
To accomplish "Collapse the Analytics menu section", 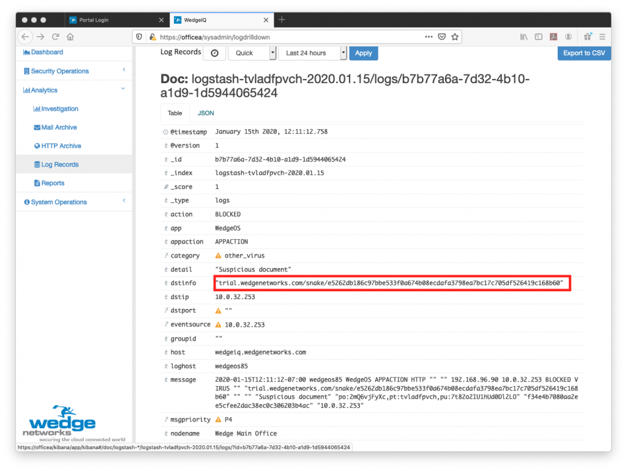I will 74,91.
